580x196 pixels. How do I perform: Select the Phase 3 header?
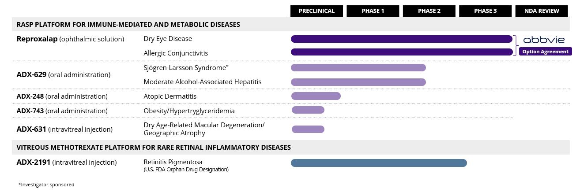point(485,11)
